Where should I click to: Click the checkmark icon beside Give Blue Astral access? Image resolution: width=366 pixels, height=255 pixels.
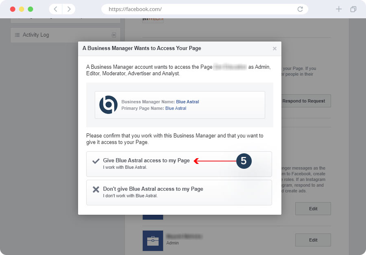(96, 161)
